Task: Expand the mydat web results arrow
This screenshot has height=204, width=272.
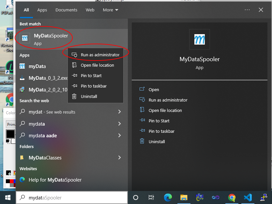Action: point(119,112)
